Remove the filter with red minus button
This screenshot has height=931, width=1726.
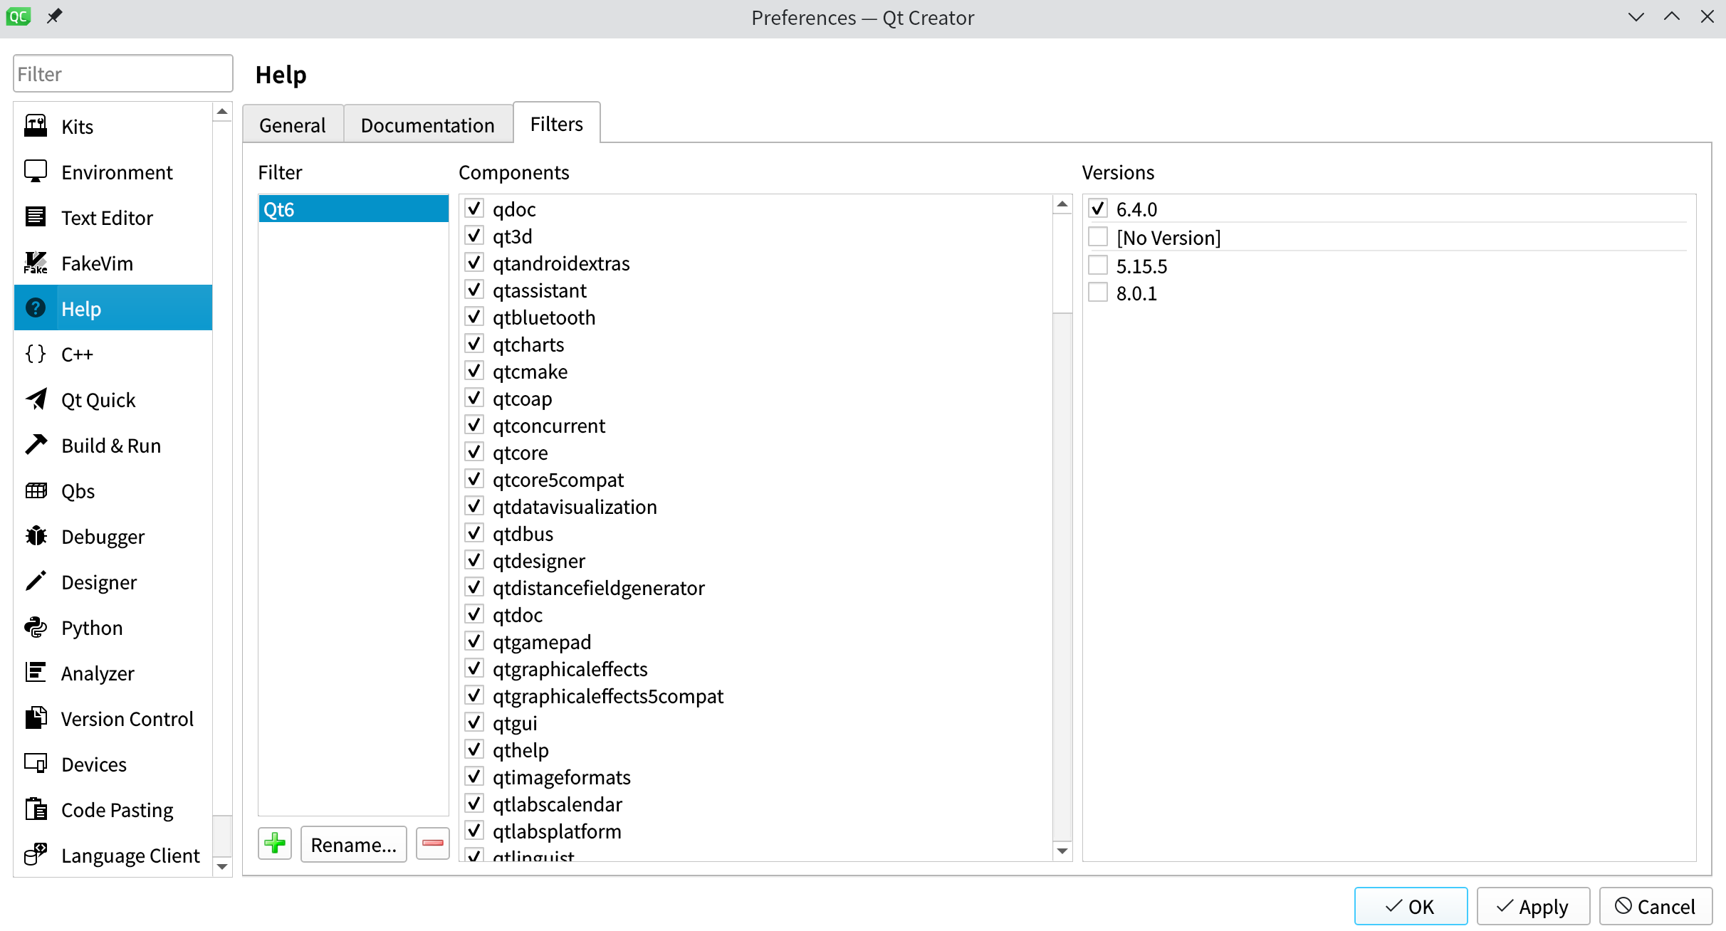click(433, 844)
